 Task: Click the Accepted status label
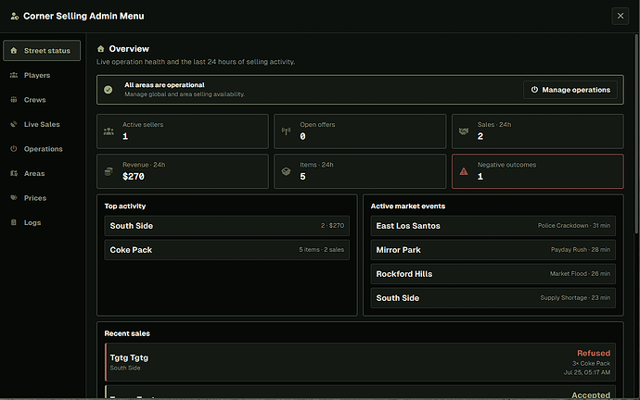click(591, 394)
